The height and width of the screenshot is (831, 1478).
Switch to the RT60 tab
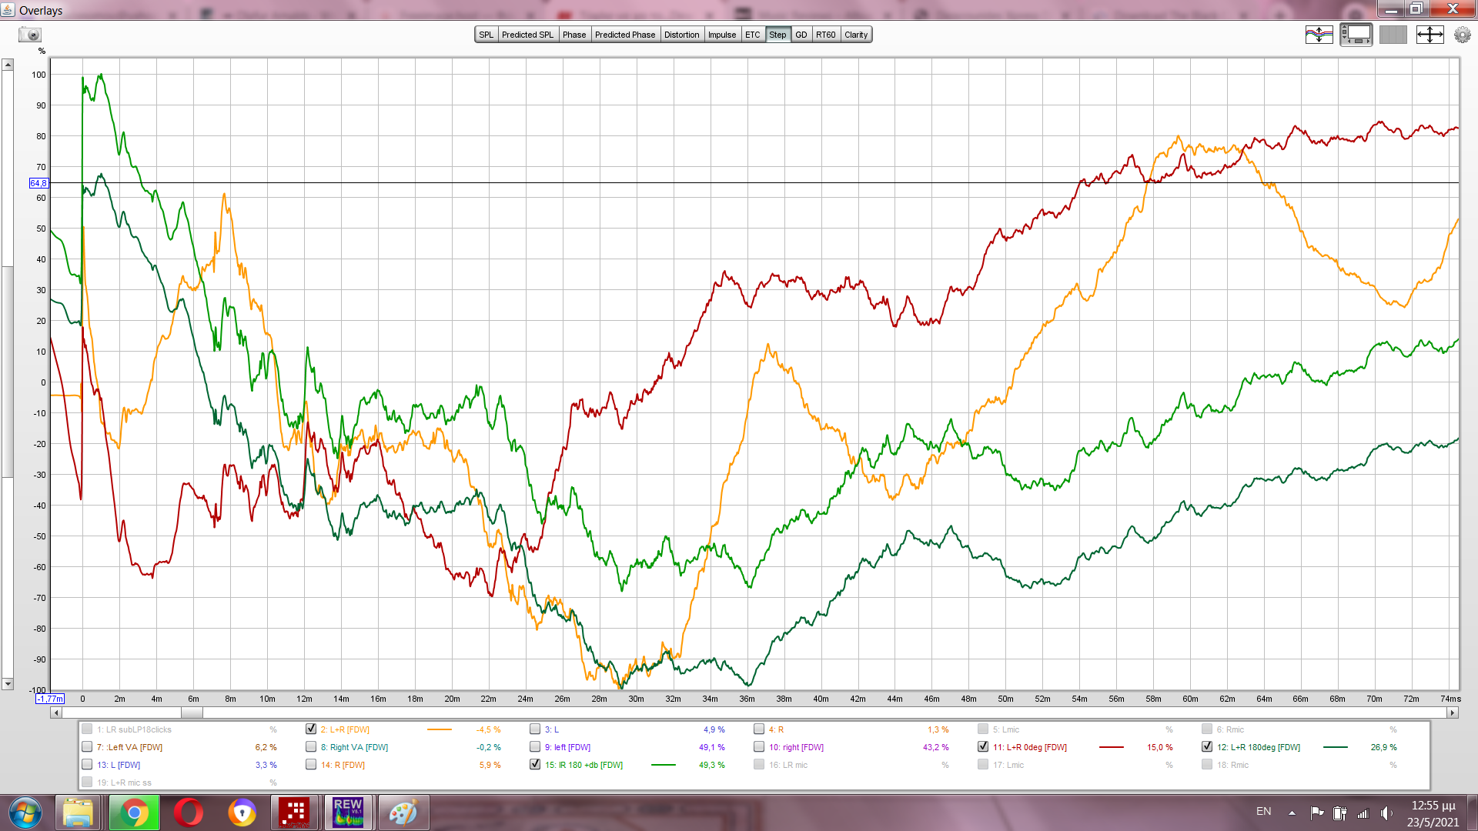point(825,35)
